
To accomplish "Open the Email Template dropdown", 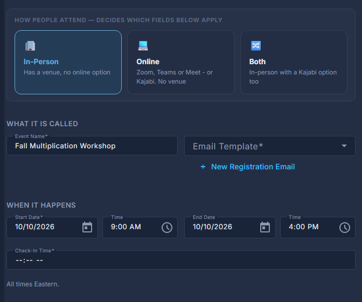I will 270,146.
